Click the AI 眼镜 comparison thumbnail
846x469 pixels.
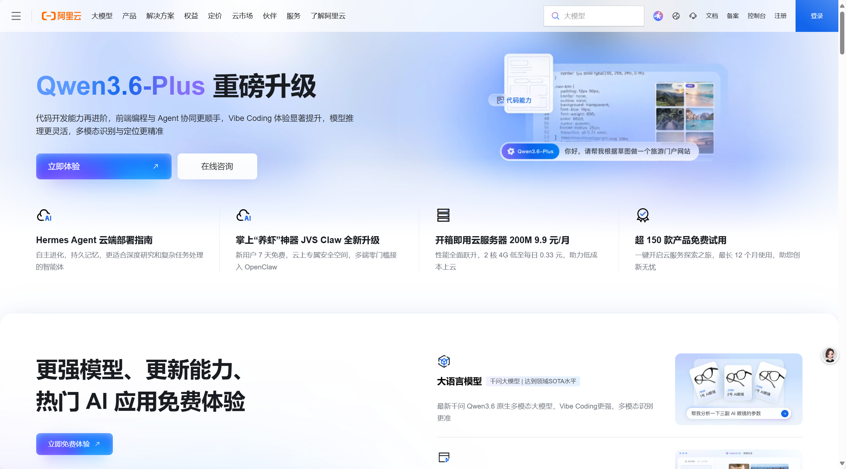(739, 389)
